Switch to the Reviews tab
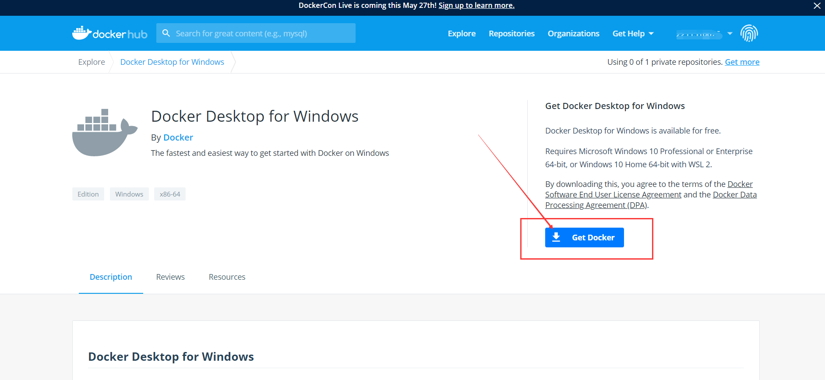The image size is (825, 380). [x=170, y=277]
